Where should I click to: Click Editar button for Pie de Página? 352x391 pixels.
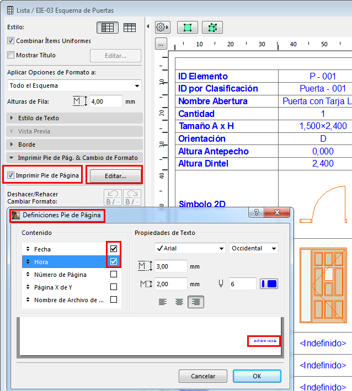115,176
